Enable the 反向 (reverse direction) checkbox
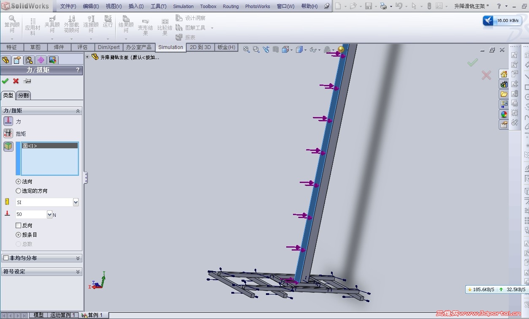This screenshot has width=529, height=319. coord(18,225)
